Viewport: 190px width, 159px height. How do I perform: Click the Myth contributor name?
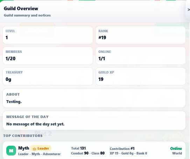[24, 148]
